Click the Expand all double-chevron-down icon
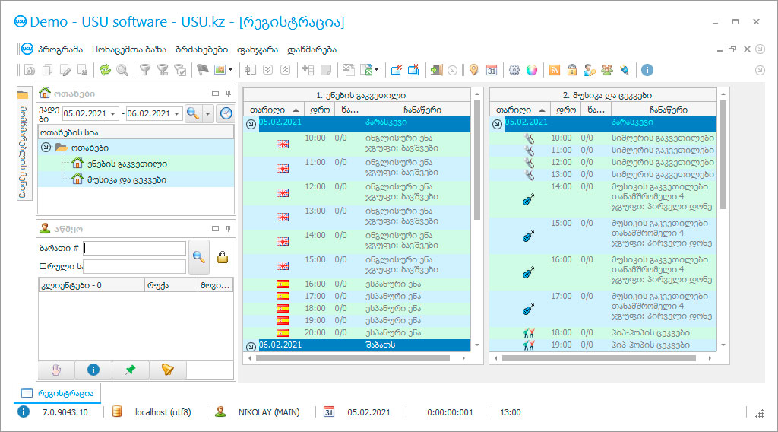This screenshot has width=778, height=432. 268,70
